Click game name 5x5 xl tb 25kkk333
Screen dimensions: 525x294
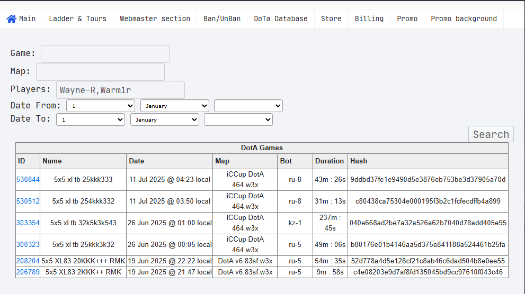click(83, 179)
